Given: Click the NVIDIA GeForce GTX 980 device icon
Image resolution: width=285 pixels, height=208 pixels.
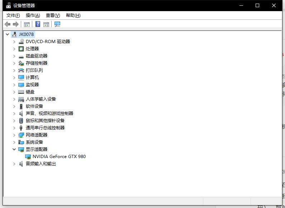Looking at the screenshot, I should 28,157.
